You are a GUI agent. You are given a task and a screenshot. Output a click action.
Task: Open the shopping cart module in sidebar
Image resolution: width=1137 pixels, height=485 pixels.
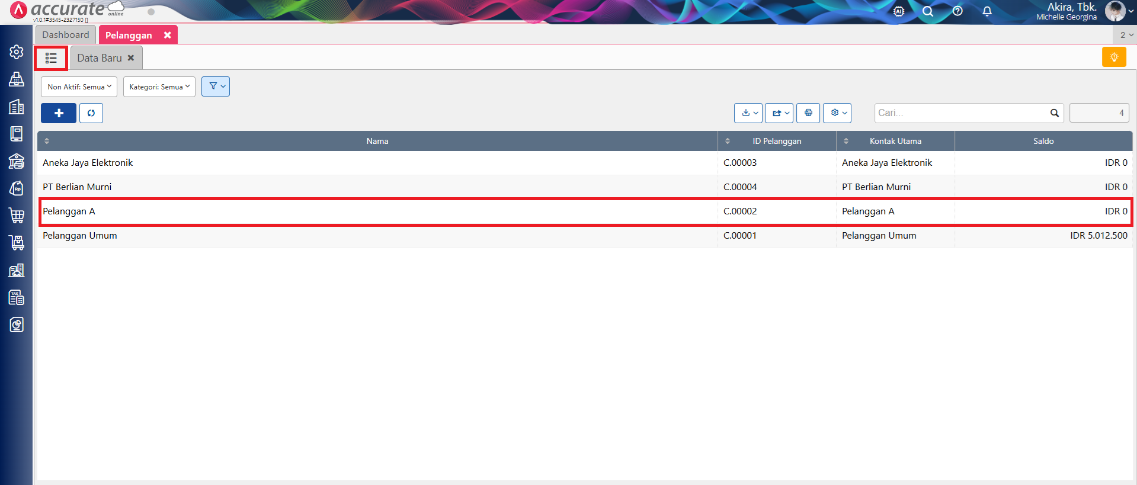pyautogui.click(x=17, y=216)
